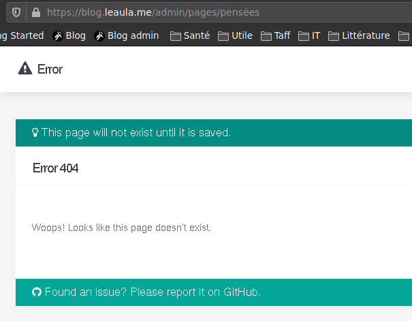
Task: Click the Littérature folder icon
Action: [x=334, y=36]
